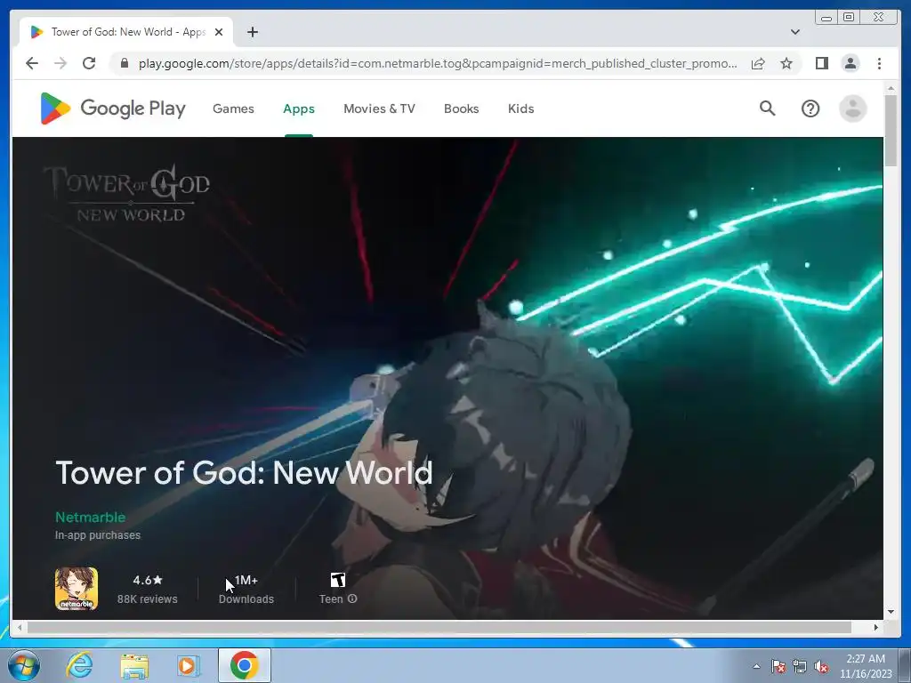
Task: Click the Tower of God title heading
Action: (244, 473)
